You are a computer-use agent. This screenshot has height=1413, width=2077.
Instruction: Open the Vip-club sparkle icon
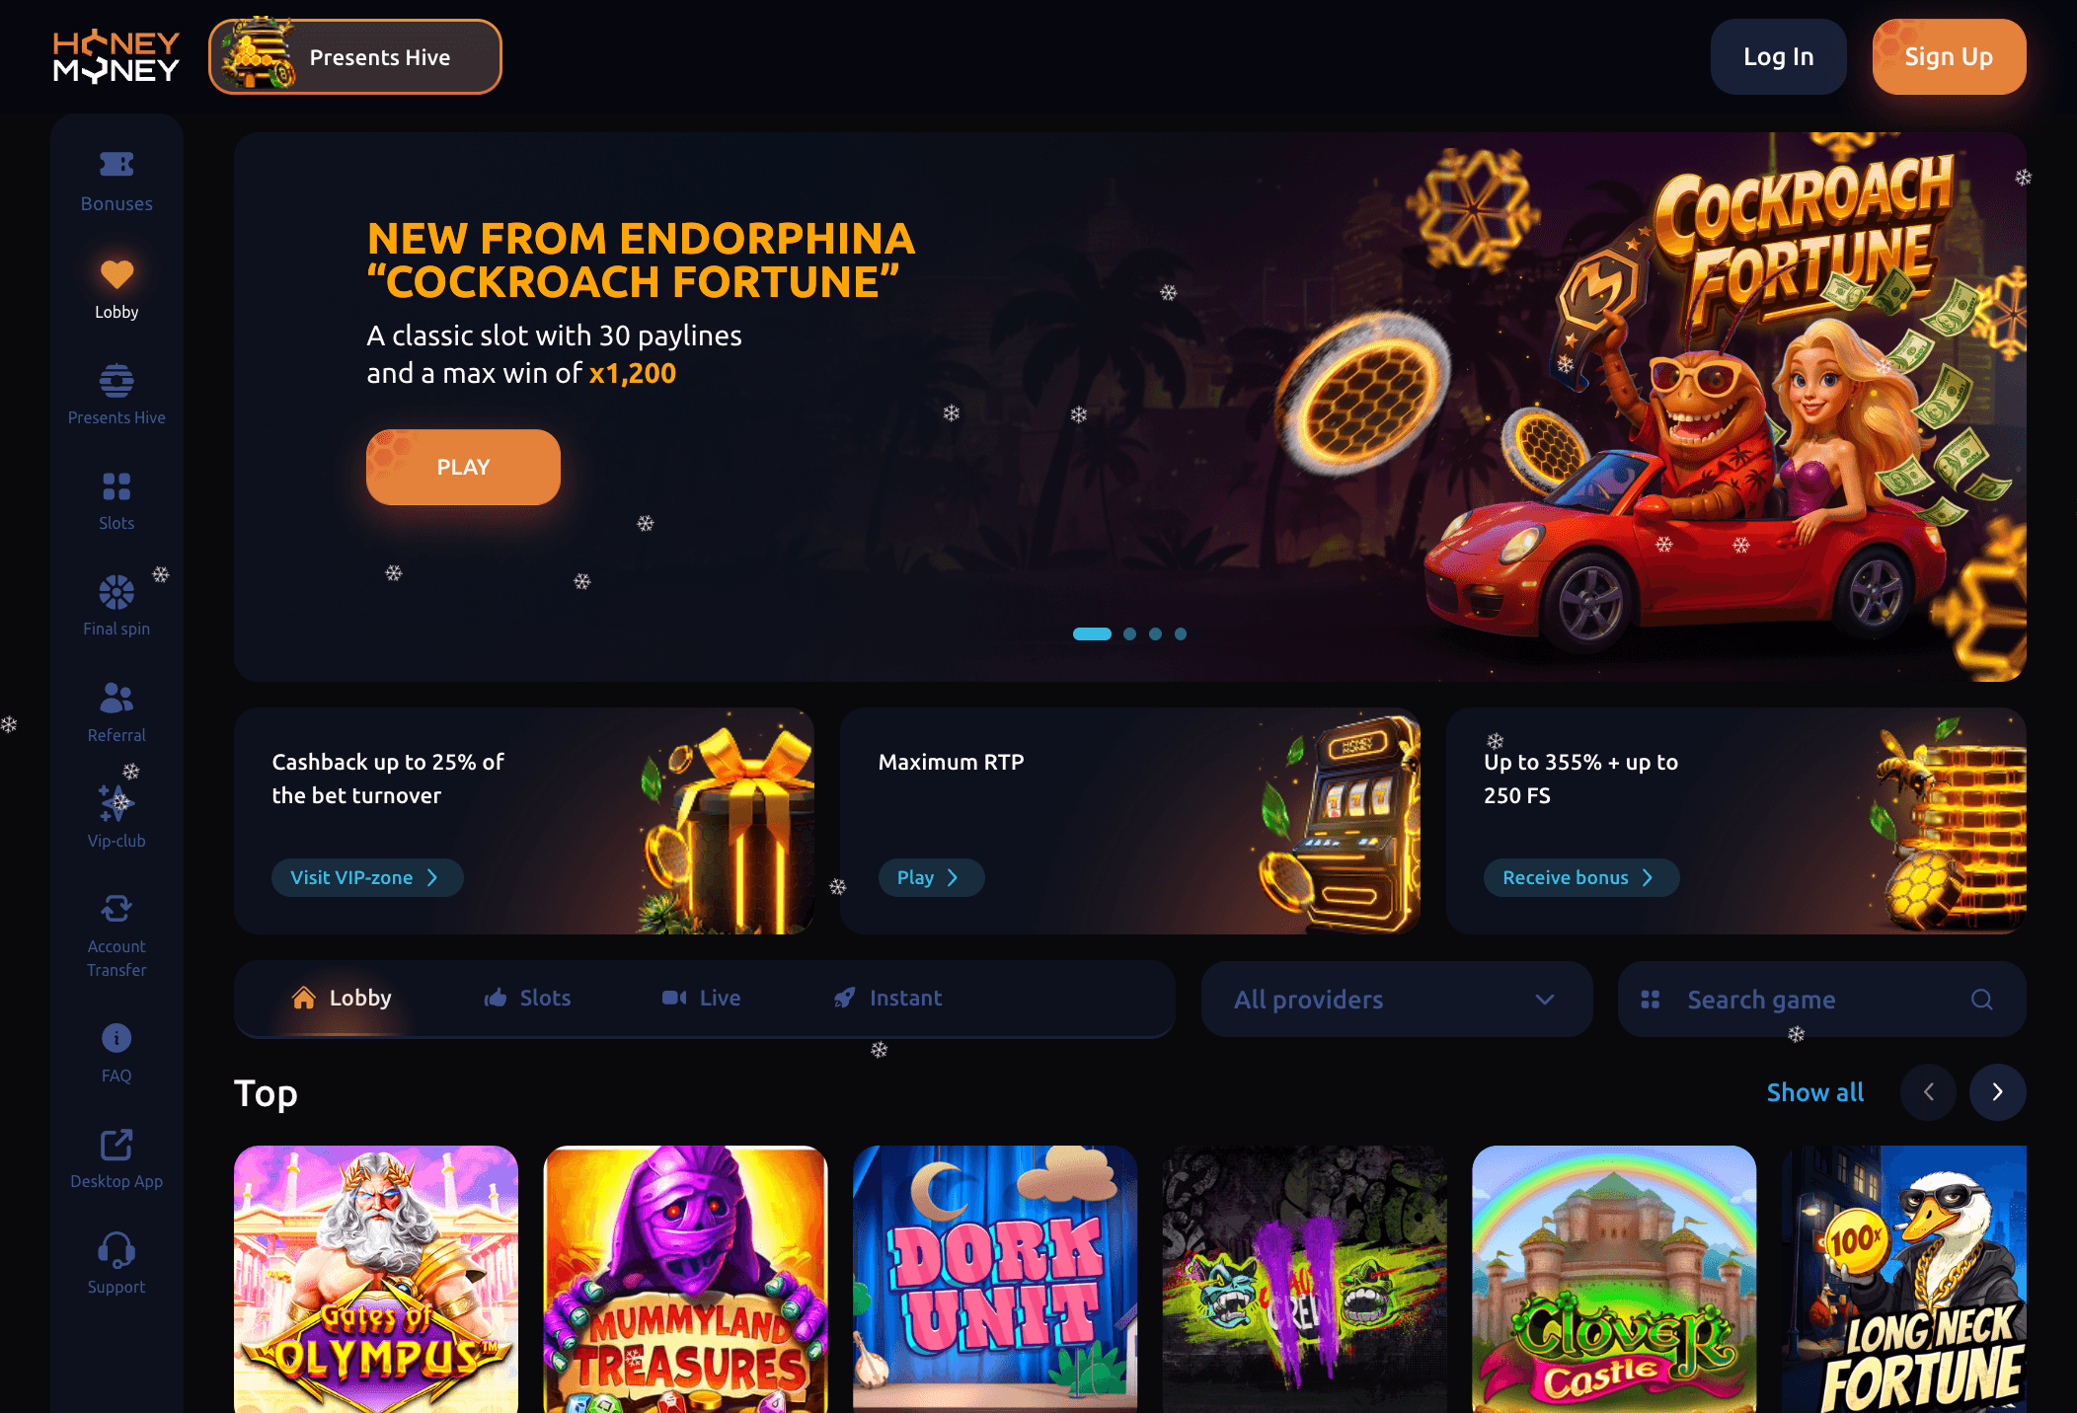[x=116, y=803]
